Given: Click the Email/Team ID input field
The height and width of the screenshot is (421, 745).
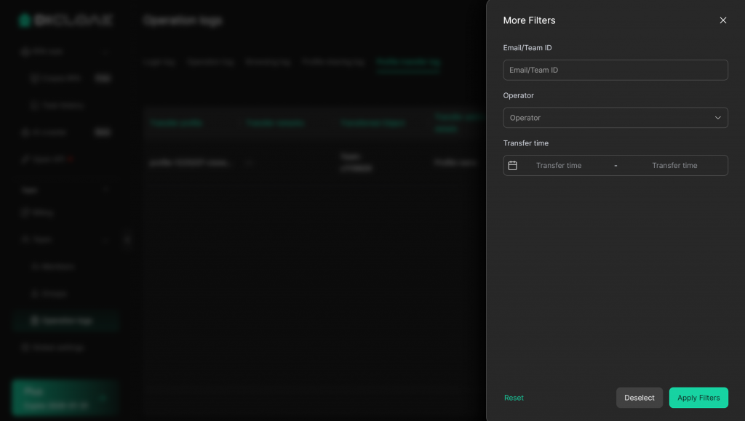Looking at the screenshot, I should click(x=615, y=70).
